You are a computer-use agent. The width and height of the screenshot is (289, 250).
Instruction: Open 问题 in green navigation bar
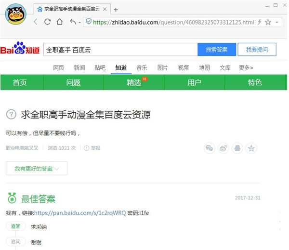click(x=73, y=82)
